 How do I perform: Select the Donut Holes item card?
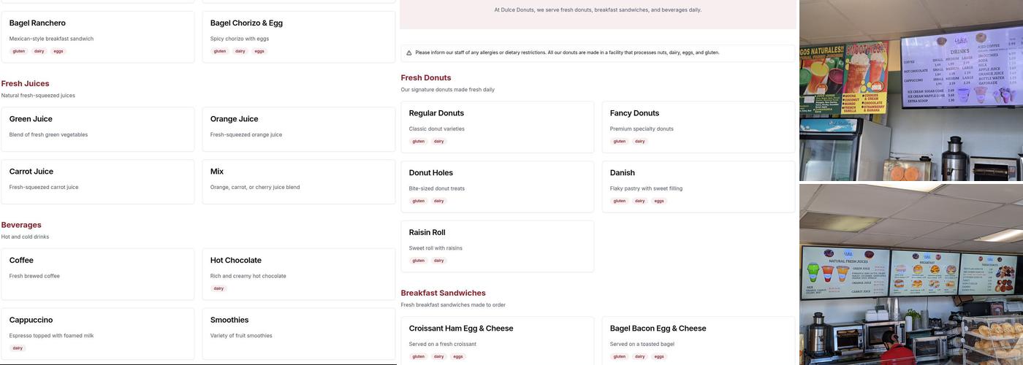click(497, 186)
